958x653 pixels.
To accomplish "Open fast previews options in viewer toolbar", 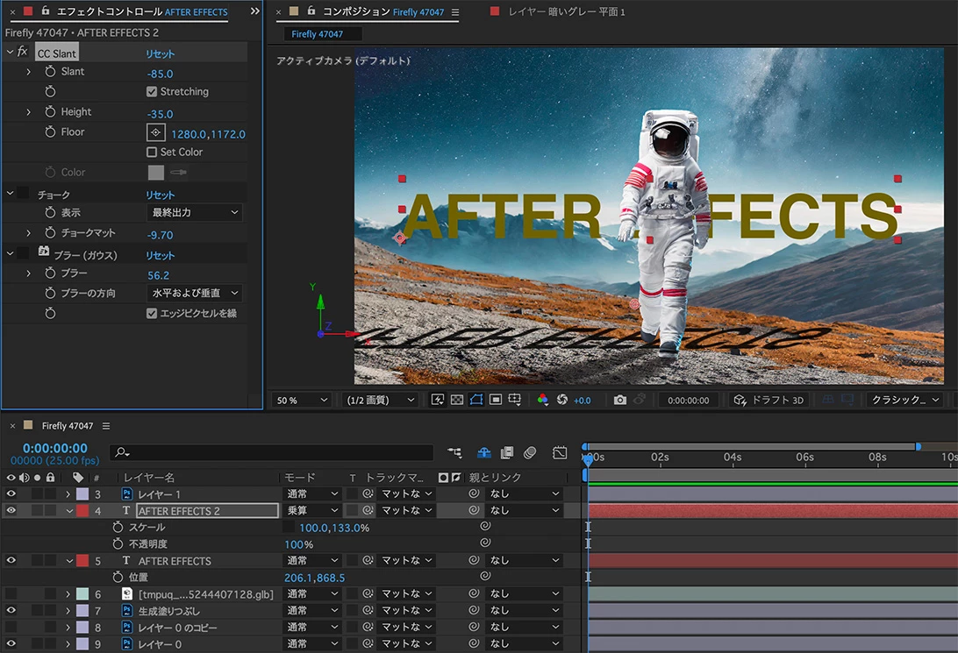I will coord(438,400).
